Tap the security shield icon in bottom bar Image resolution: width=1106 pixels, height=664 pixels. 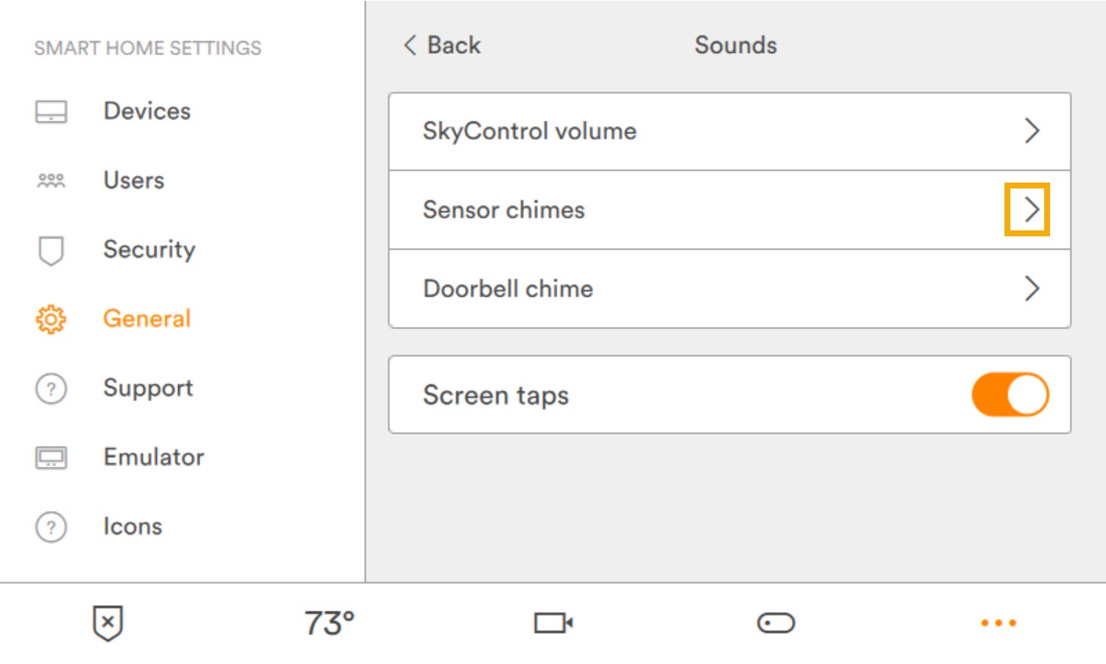(107, 623)
